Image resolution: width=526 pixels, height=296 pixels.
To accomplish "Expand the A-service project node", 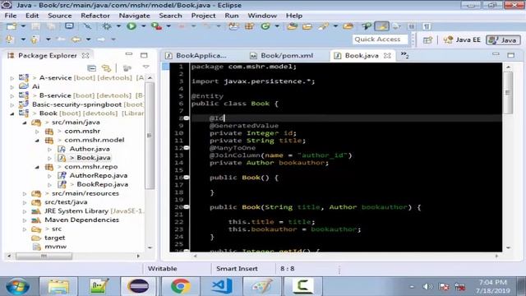I will [x=12, y=78].
